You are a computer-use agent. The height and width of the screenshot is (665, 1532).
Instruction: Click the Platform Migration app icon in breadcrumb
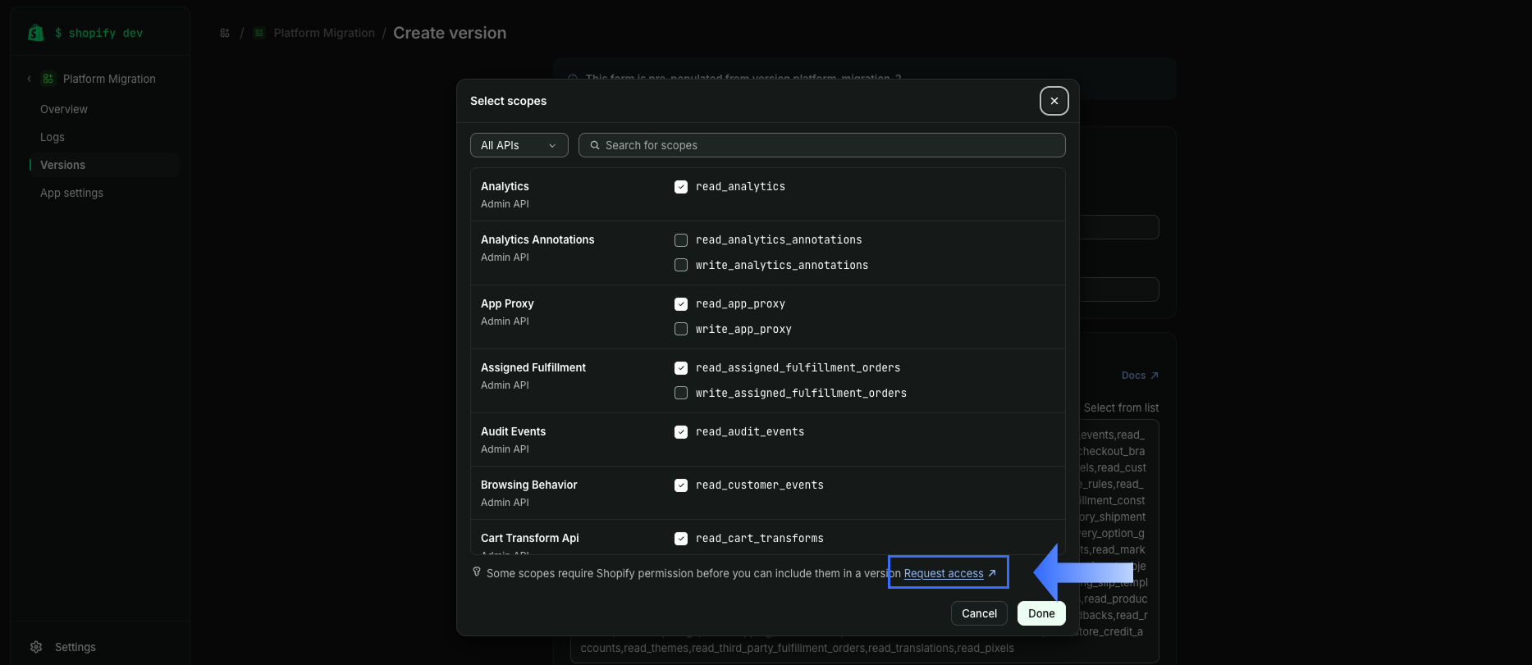click(x=259, y=33)
